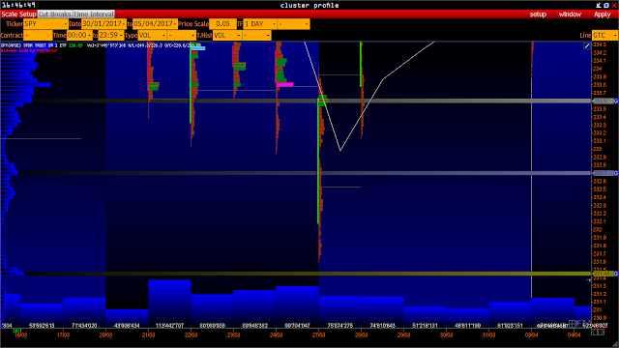
Task: Open the window menu
Action: (570, 14)
